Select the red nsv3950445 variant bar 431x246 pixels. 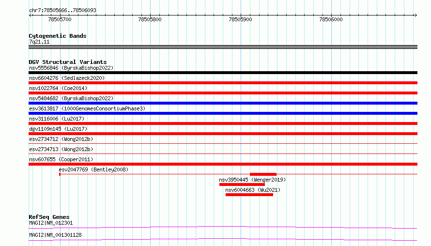tap(242, 184)
